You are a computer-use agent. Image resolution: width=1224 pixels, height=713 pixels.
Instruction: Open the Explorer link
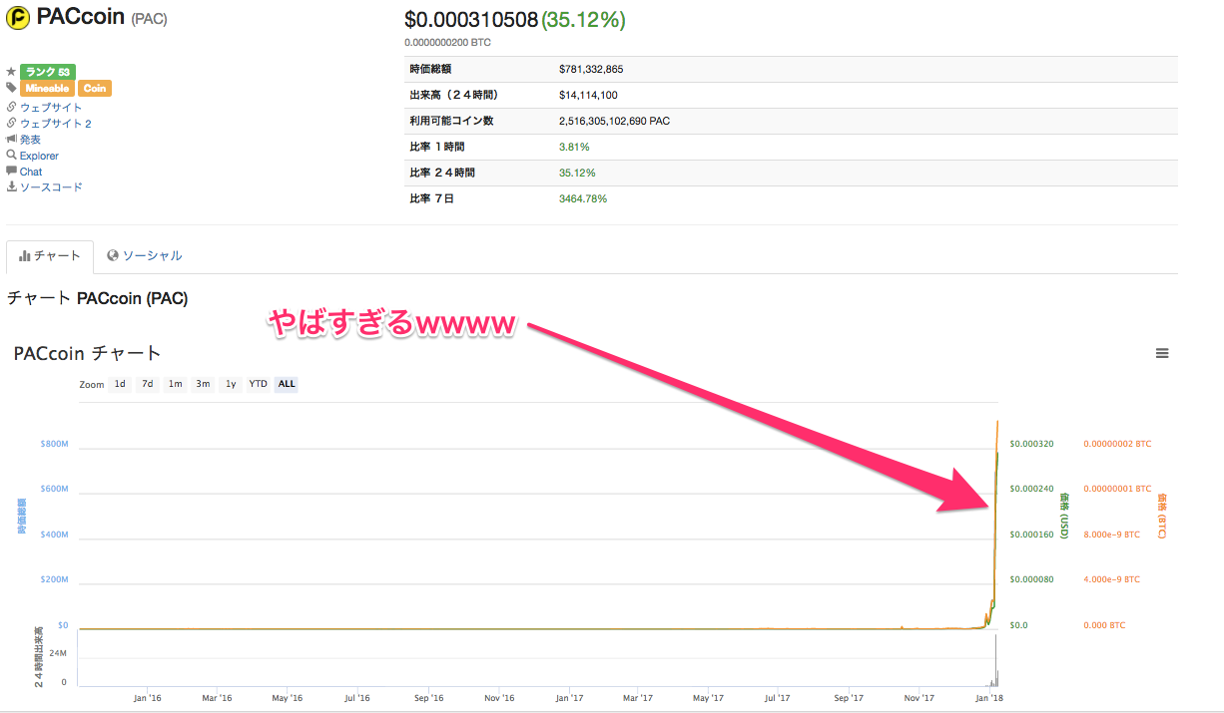point(39,156)
